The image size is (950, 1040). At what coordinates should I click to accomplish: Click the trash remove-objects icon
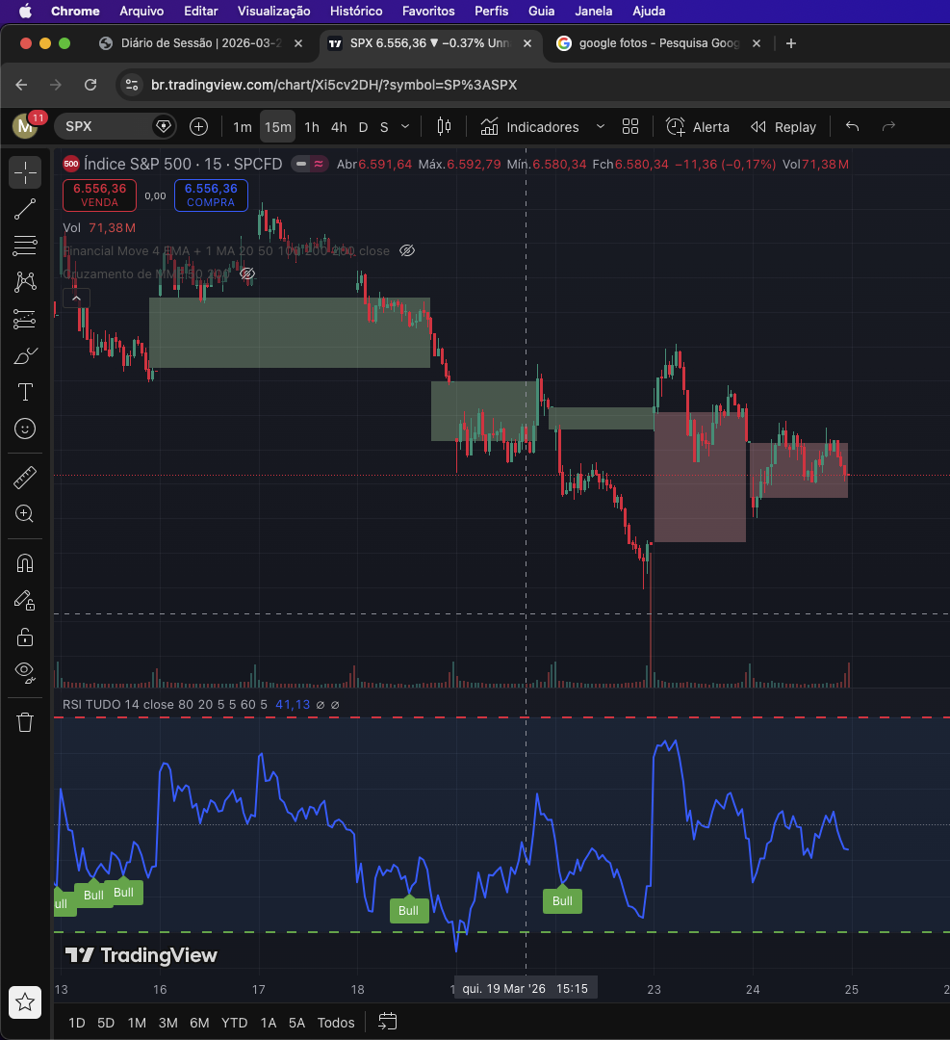(25, 721)
